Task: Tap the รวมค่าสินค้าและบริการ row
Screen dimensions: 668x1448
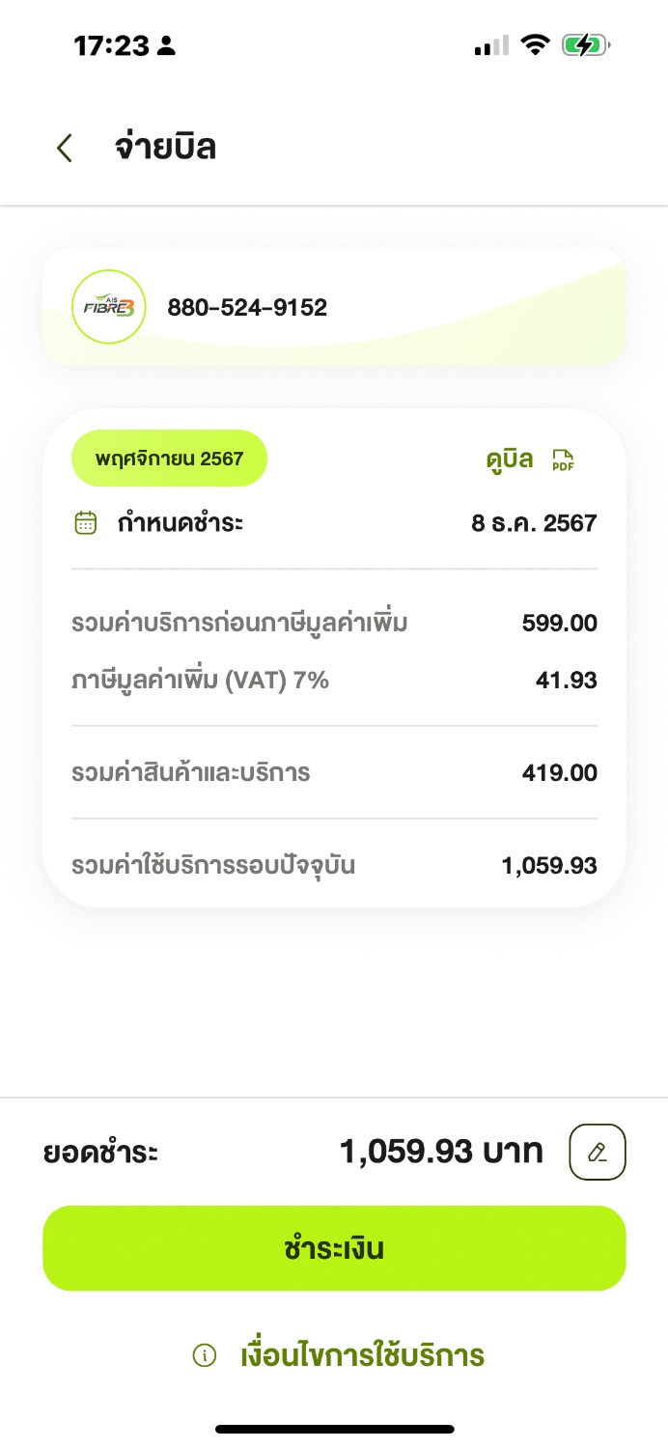Action: (334, 772)
